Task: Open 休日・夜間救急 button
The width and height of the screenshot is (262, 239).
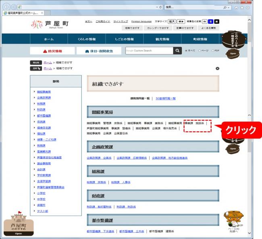Action: [x=99, y=51]
